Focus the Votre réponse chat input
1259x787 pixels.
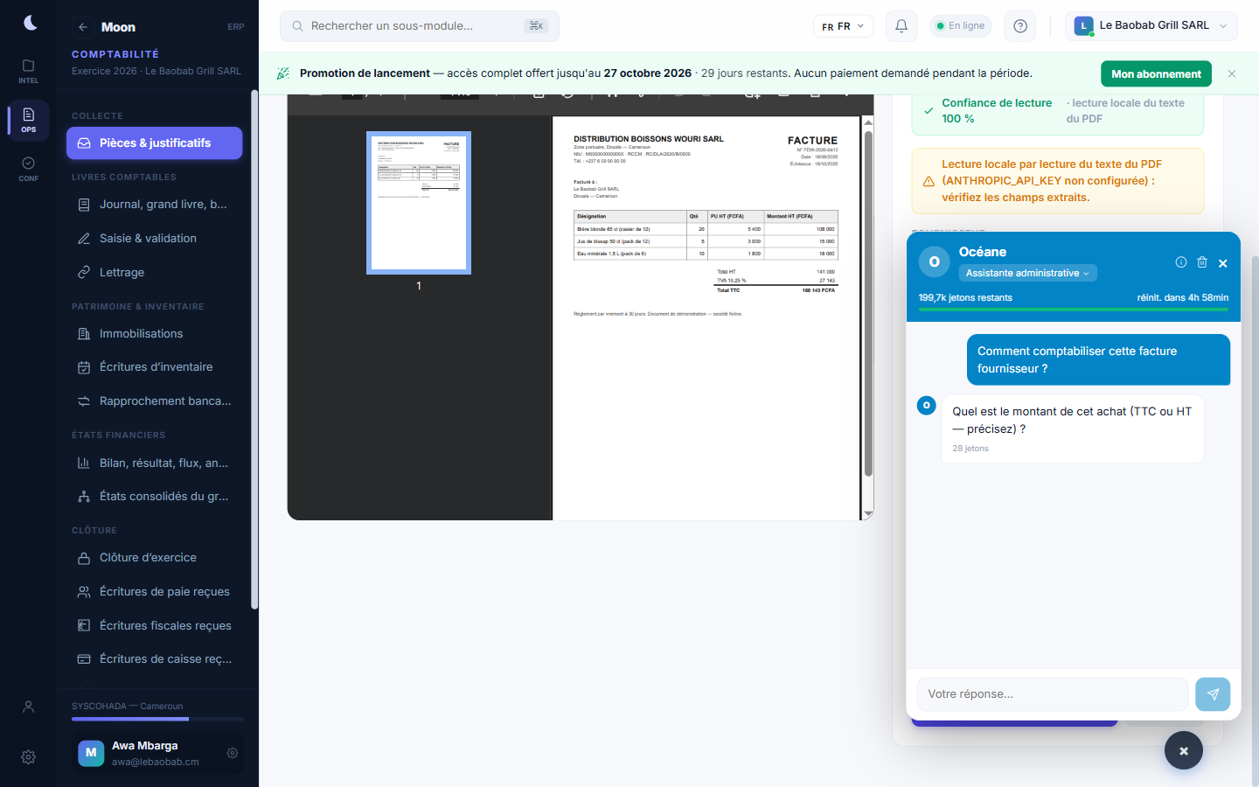(1053, 694)
